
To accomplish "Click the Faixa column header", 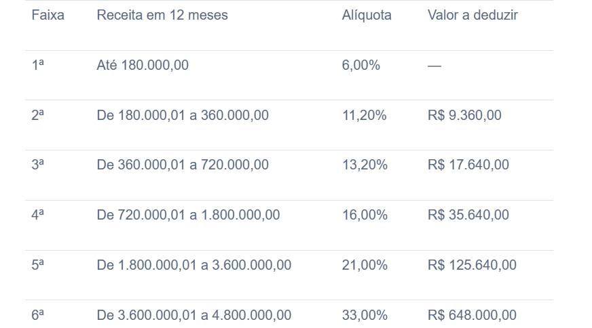I will tap(48, 15).
